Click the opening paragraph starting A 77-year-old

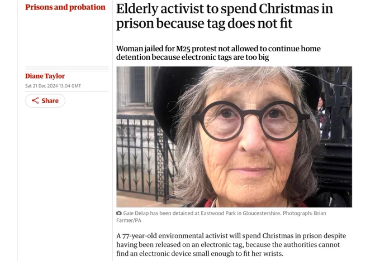pos(231,245)
